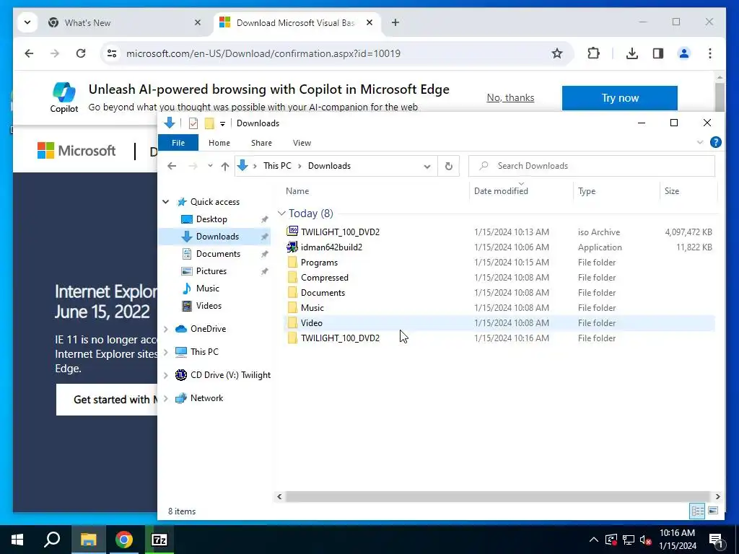739x554 pixels.
Task: Open Explorer Home ribbon tab
Action: [x=219, y=143]
